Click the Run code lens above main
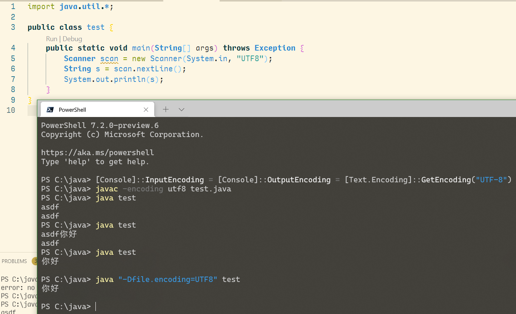 [52, 38]
